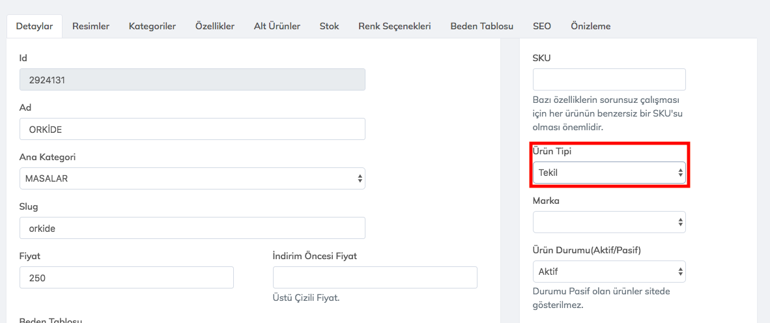Focus the Slug text field
Image resolution: width=770 pixels, height=323 pixels.
coord(192,228)
